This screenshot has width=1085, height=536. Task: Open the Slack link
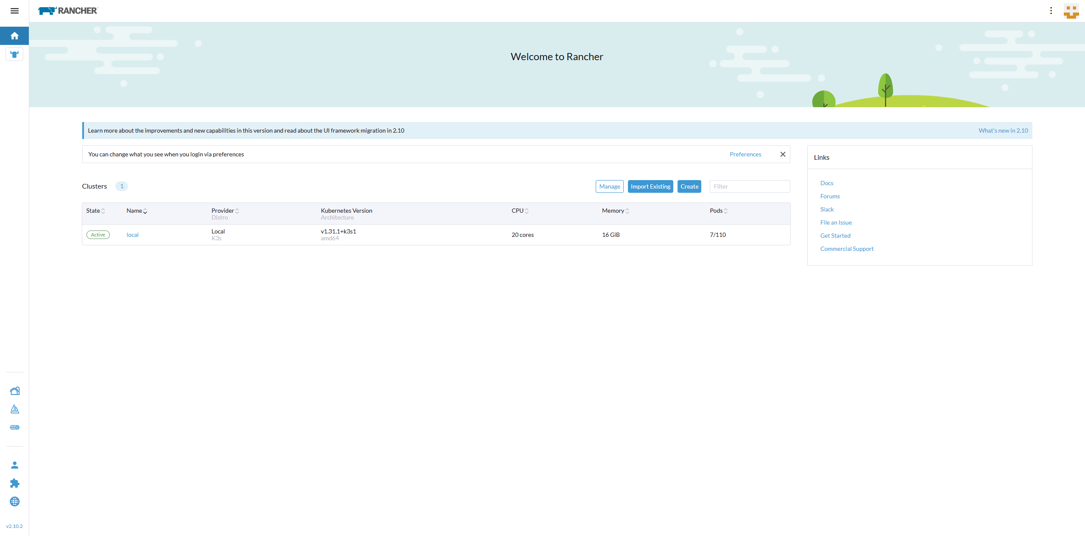[x=827, y=209]
